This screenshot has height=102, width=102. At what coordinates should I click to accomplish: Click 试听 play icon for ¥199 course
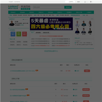click(75, 71)
